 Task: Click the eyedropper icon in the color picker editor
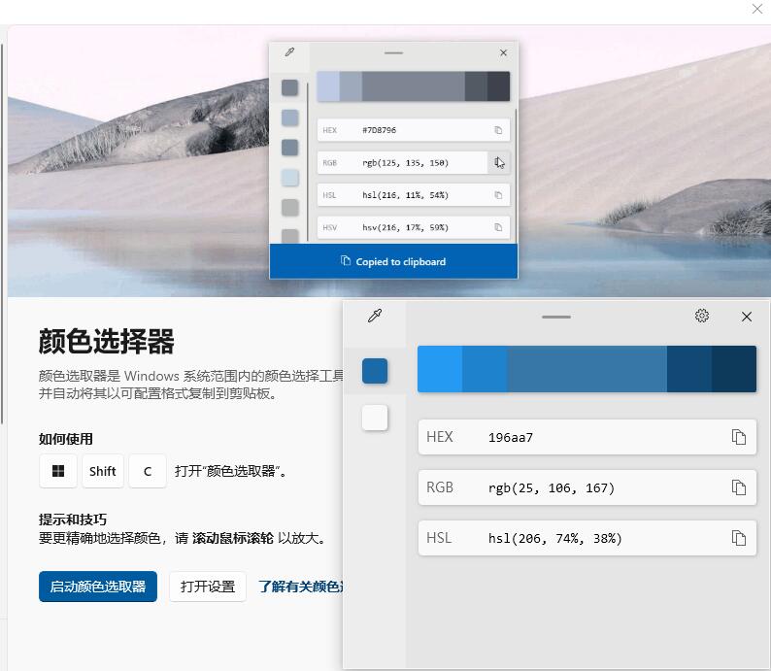pyautogui.click(x=375, y=316)
